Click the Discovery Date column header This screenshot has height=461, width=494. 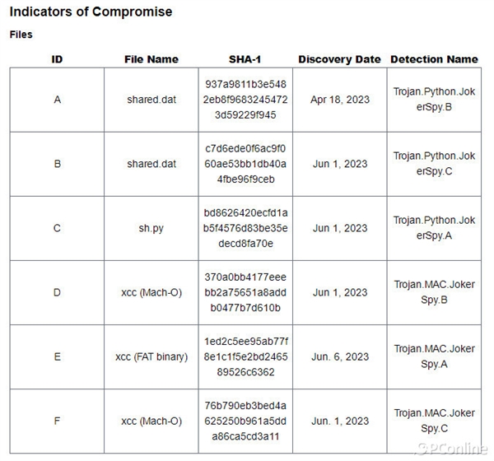[339, 59]
